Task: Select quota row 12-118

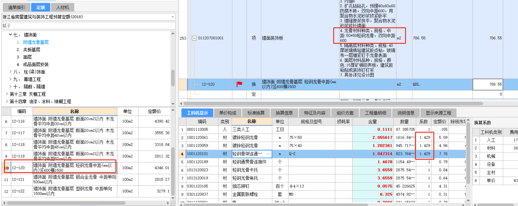Action: coord(86,144)
